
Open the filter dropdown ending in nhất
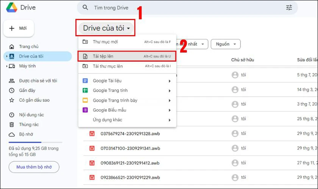click(192, 44)
